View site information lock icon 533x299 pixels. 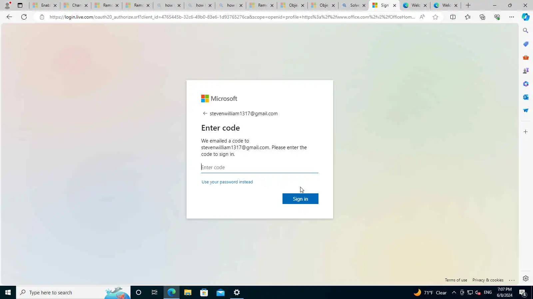click(42, 17)
